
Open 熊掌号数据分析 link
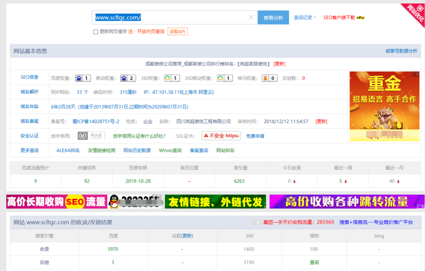[402, 51]
